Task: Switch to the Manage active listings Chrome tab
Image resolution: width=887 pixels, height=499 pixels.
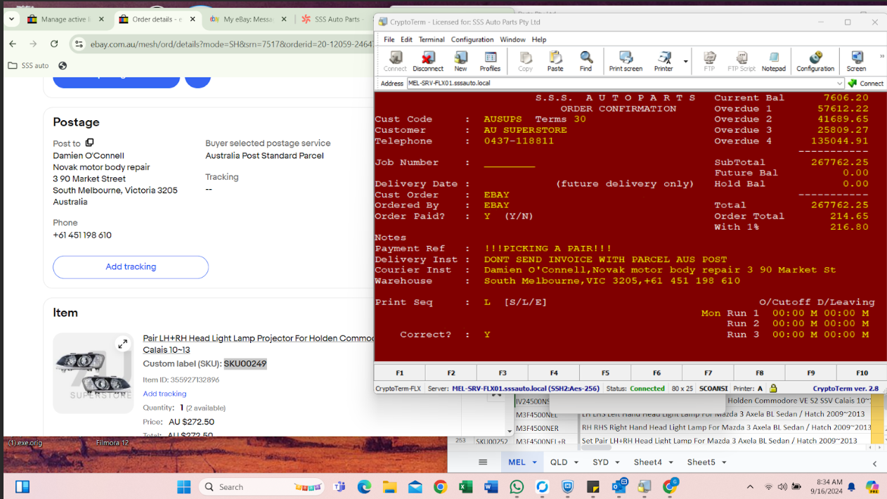Action: pos(65,19)
